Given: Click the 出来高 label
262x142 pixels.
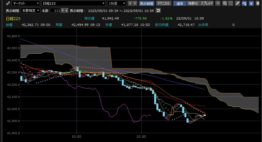Looking at the screenshot, I should pyautogui.click(x=203, y=25).
